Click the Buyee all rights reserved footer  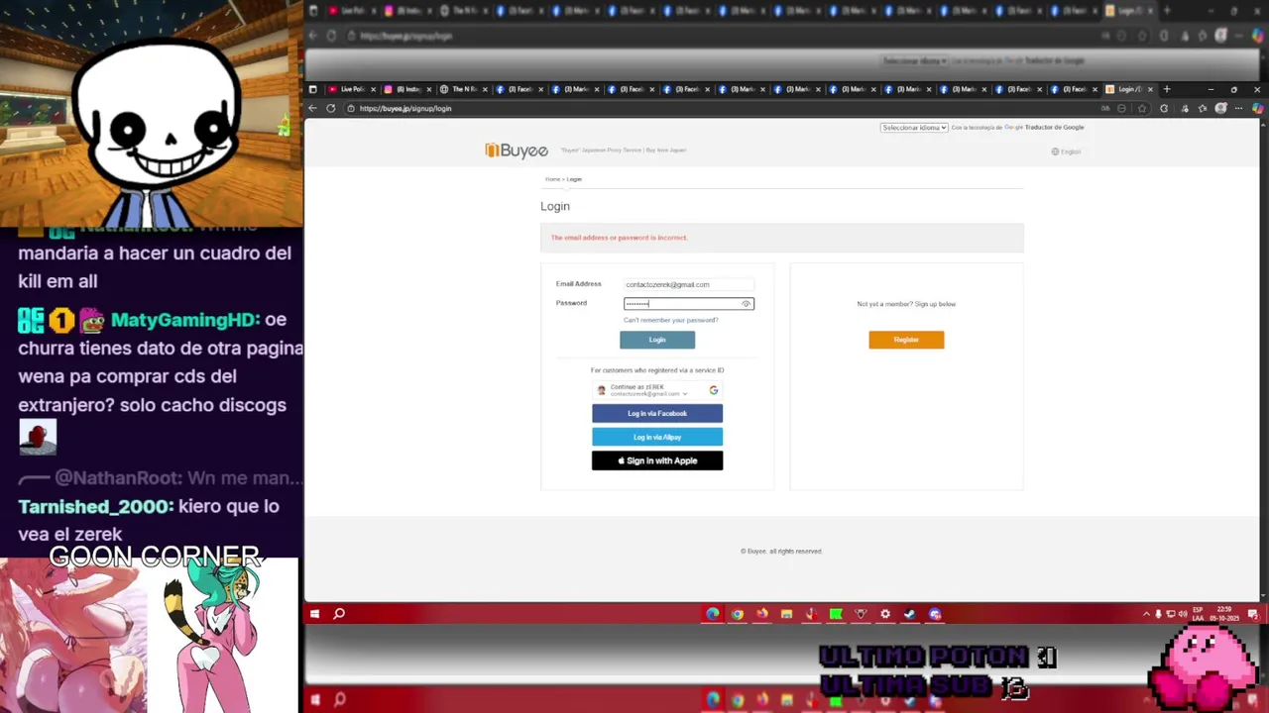(x=781, y=552)
